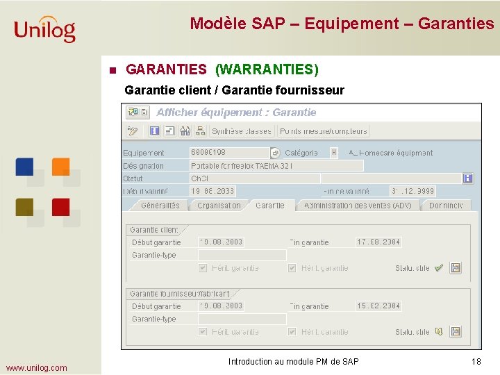Click the Homecare équipment category description text

tap(390, 153)
